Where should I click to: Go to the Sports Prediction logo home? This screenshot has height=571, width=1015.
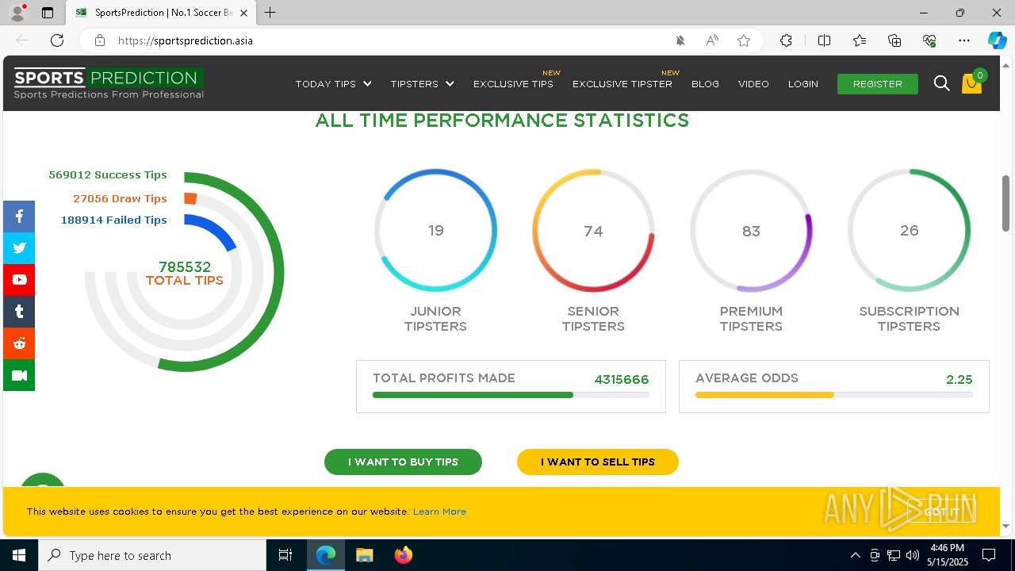[109, 83]
